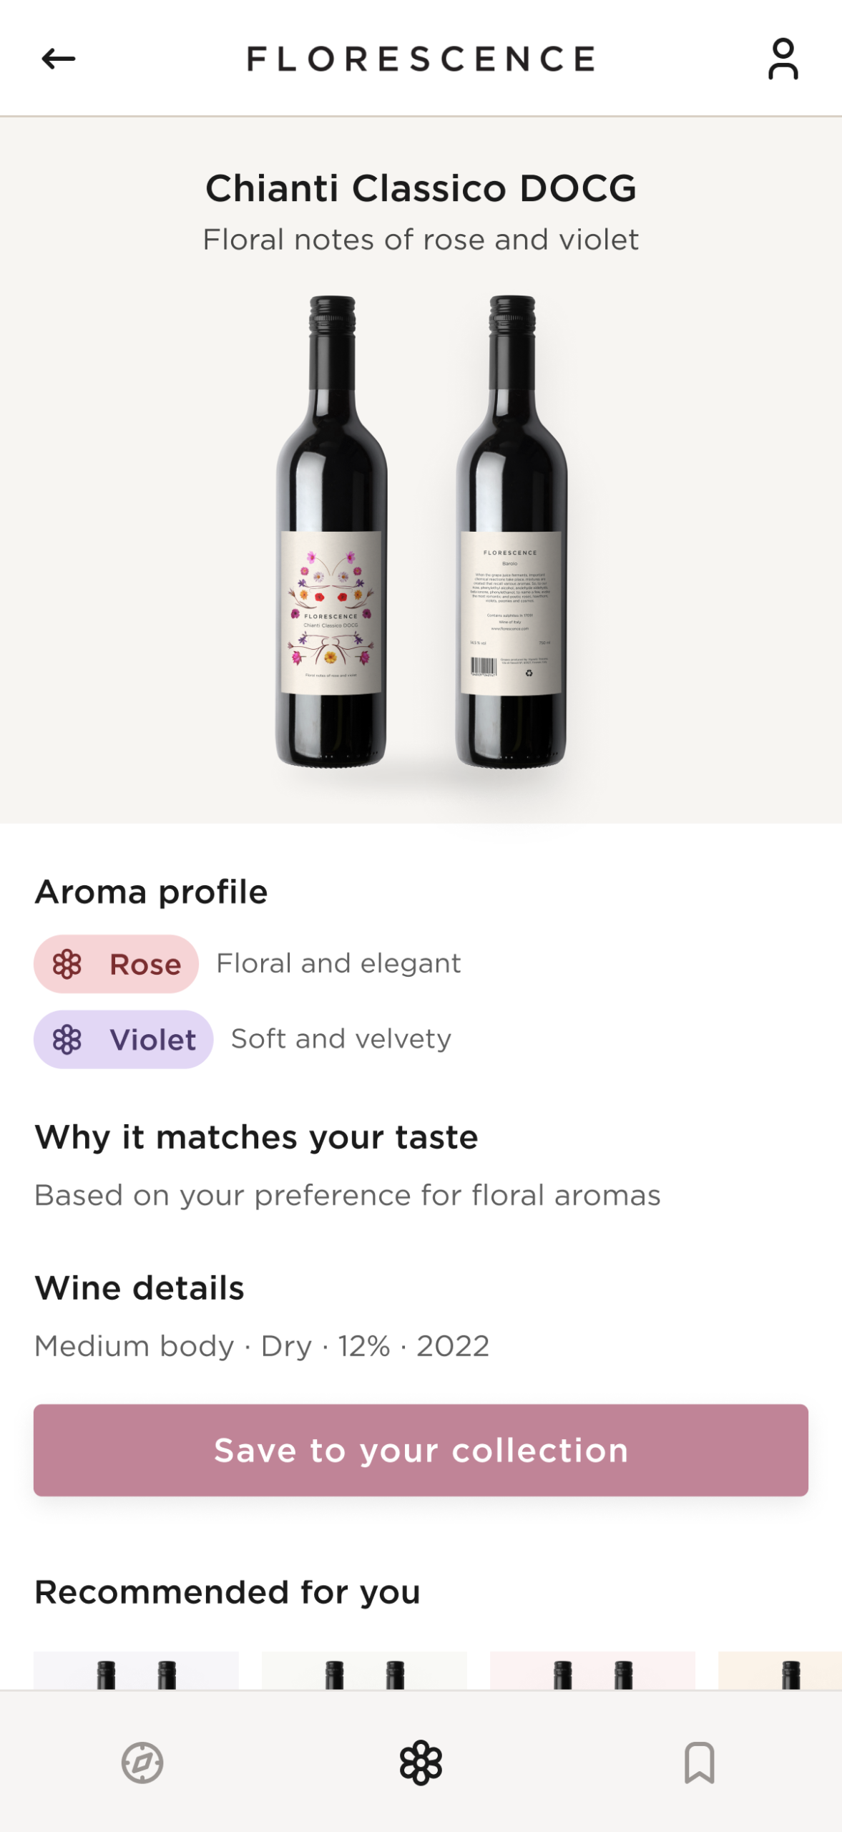Click the flower icon in Rose chip
The width and height of the screenshot is (842, 1832).
coord(67,964)
